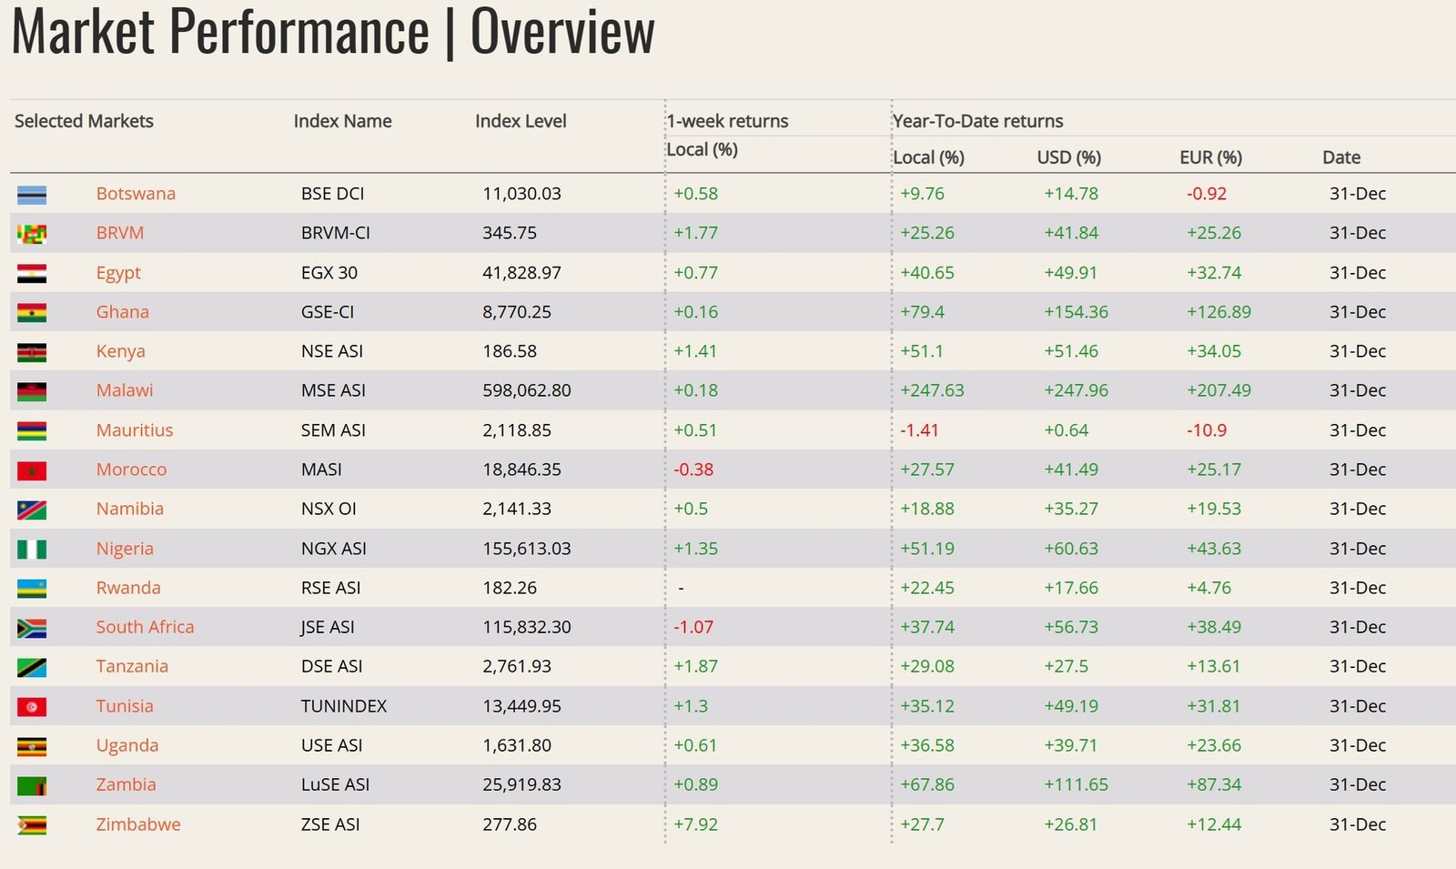The width and height of the screenshot is (1456, 869).
Task: Click the Zambia flag icon
Action: point(32,785)
